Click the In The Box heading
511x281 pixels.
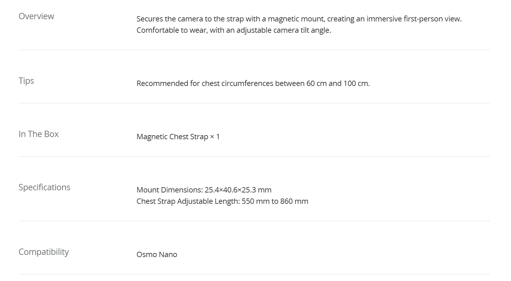pos(38,134)
